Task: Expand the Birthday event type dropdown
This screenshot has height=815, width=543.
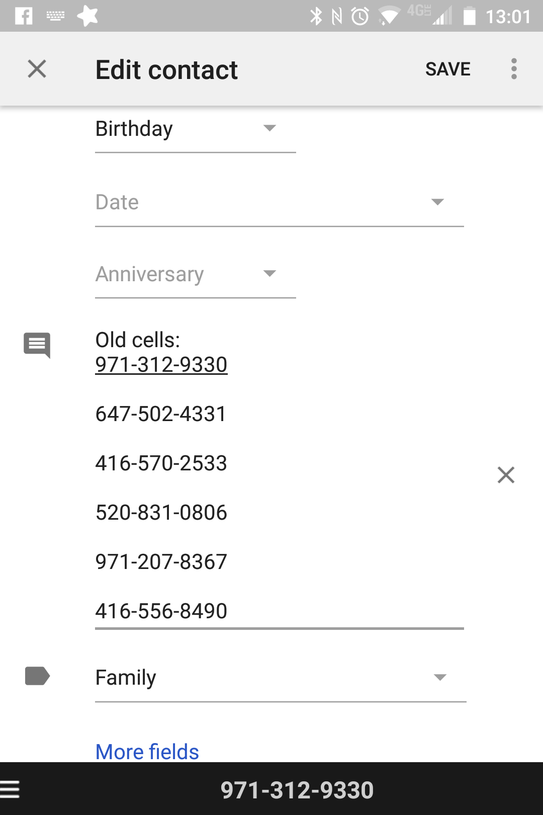Action: pos(195,130)
